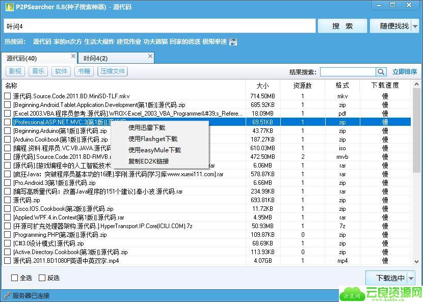Click hot keyword 回家的诱惑
Viewport: 423px width, 302px height.
tap(185, 42)
